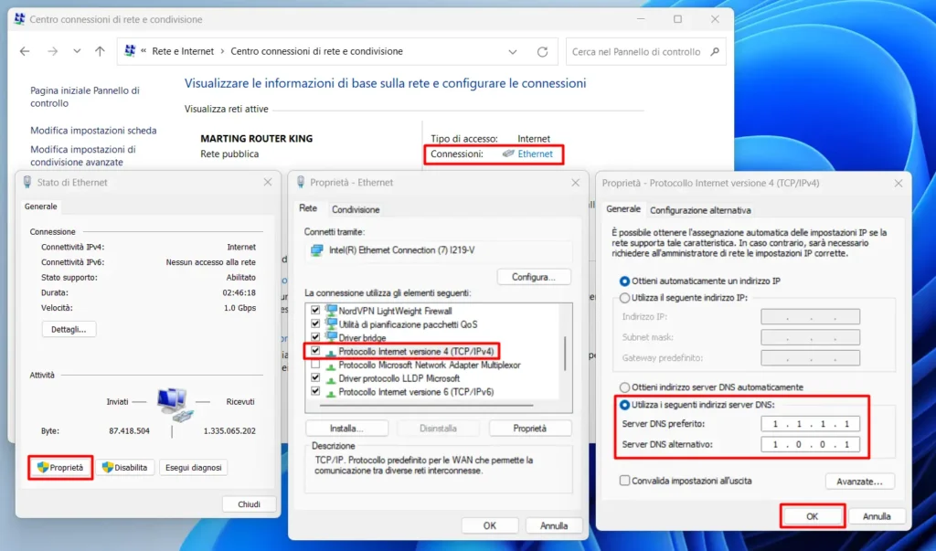The height and width of the screenshot is (551, 936).
Task: Select Generale tab in Stato di Ethernet
Action: tap(40, 206)
